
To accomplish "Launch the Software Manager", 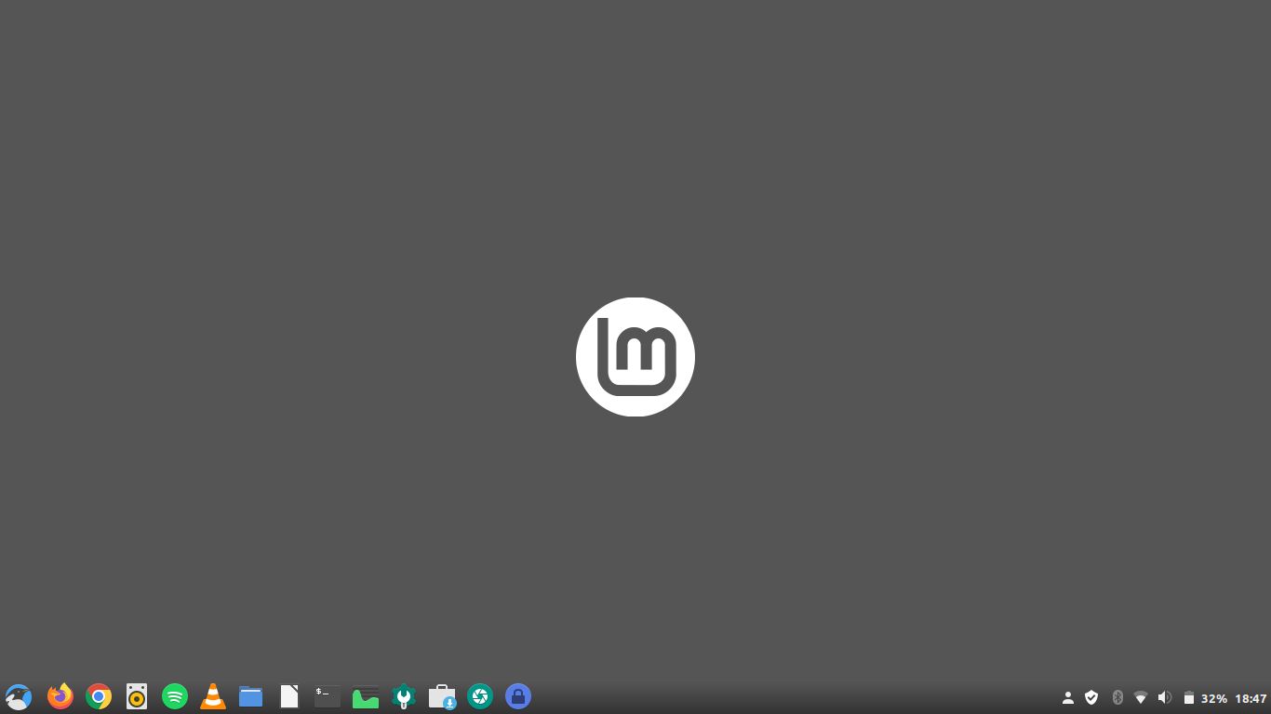I will coord(441,696).
